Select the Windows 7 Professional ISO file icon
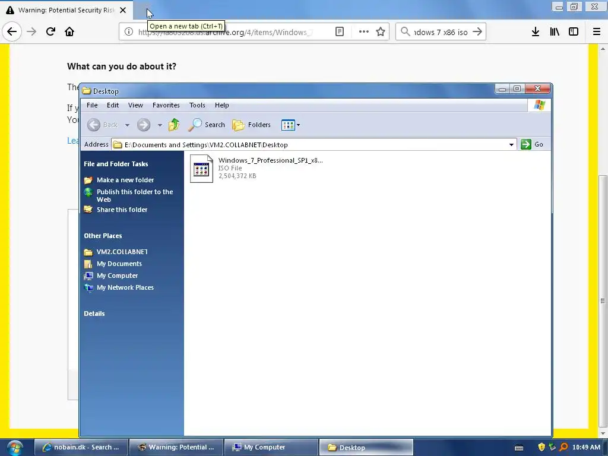This screenshot has height=456, width=608. (x=202, y=169)
